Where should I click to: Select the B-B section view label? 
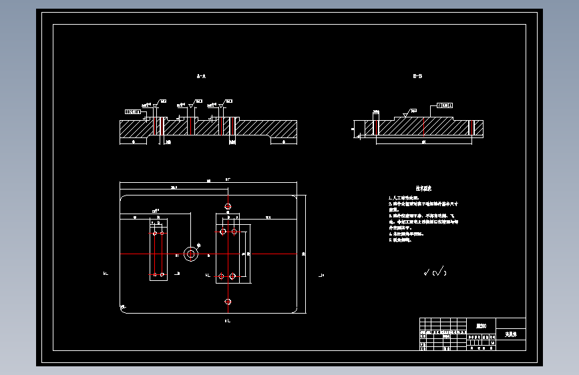pyautogui.click(x=417, y=76)
